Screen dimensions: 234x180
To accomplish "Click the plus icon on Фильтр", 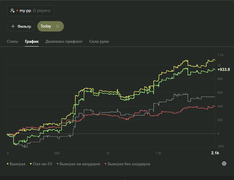I will [13, 26].
